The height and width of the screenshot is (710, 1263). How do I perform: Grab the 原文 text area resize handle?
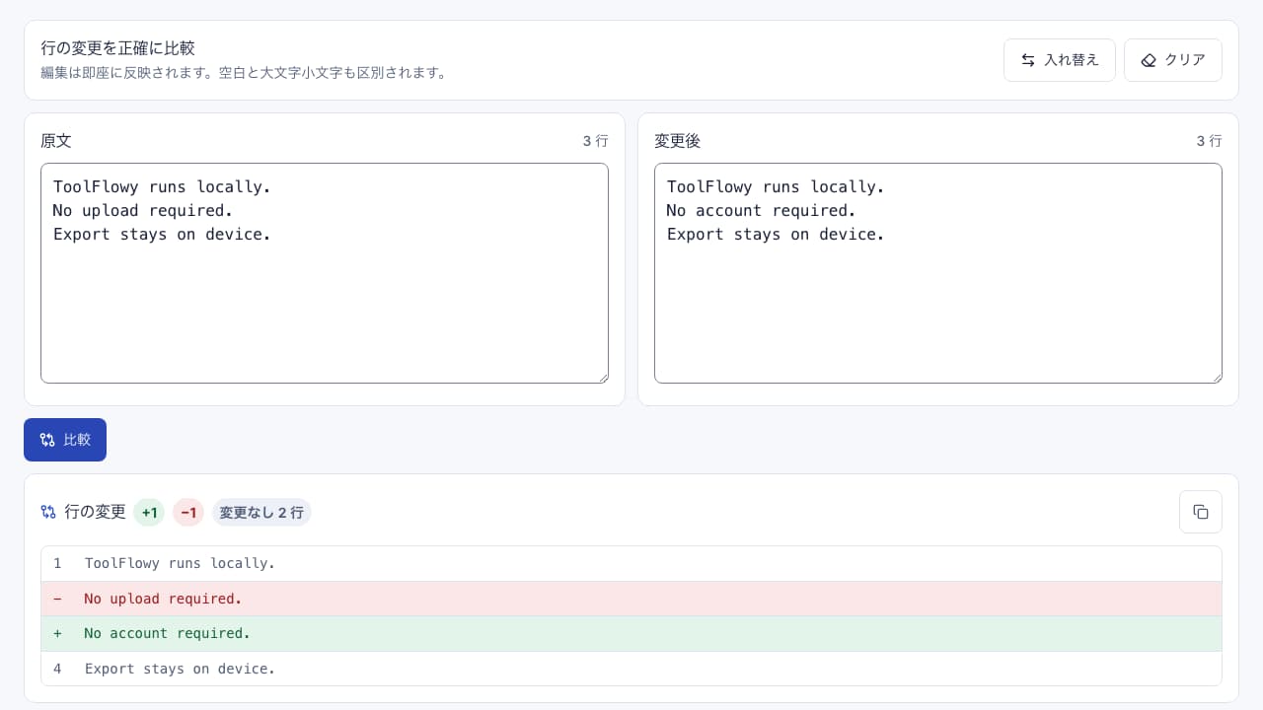(x=602, y=377)
